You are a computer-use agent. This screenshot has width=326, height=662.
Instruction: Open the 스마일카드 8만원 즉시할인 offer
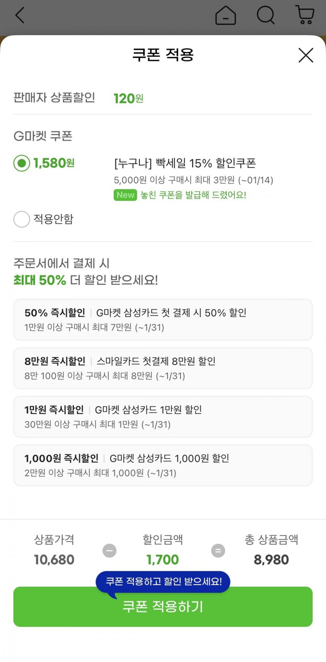[x=163, y=368]
